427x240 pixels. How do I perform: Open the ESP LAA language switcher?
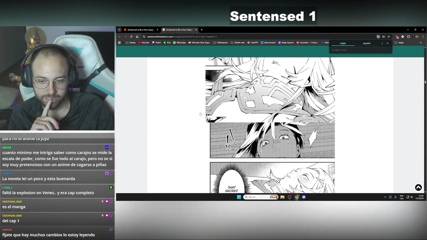[402, 197]
